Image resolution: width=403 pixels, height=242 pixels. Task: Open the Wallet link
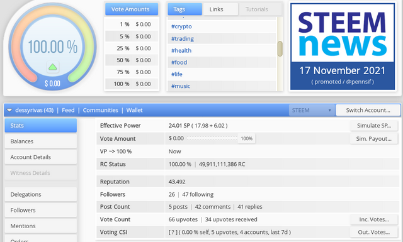point(134,110)
